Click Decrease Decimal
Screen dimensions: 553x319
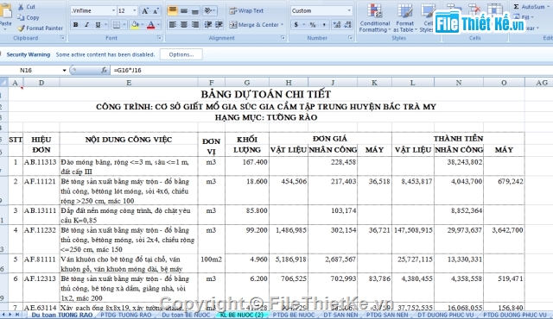pyautogui.click(x=348, y=25)
